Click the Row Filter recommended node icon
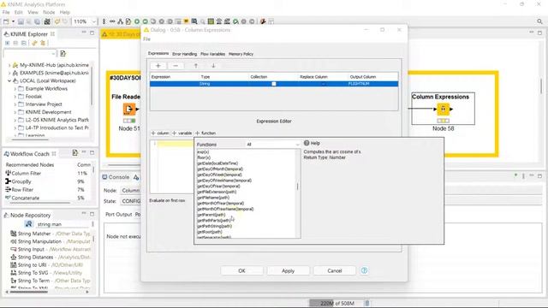This screenshot has height=308, width=548. (x=8, y=190)
